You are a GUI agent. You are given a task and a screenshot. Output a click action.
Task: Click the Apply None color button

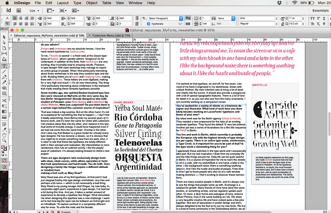(x=4, y=160)
